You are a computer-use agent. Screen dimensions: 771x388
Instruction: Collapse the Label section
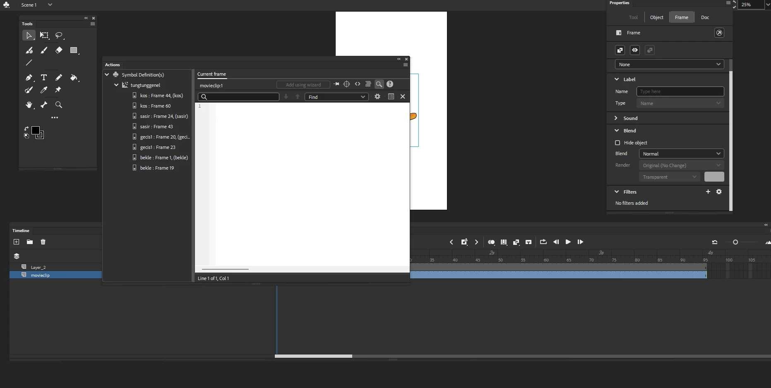tap(617, 79)
